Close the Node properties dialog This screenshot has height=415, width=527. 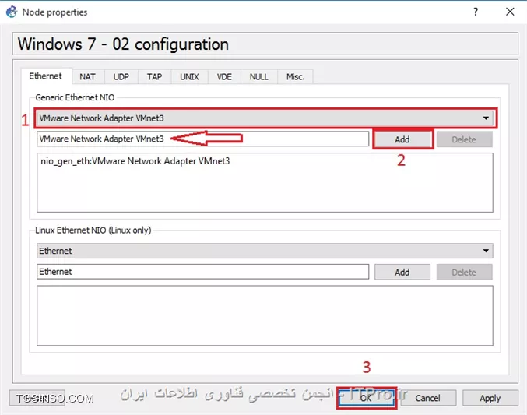(510, 12)
